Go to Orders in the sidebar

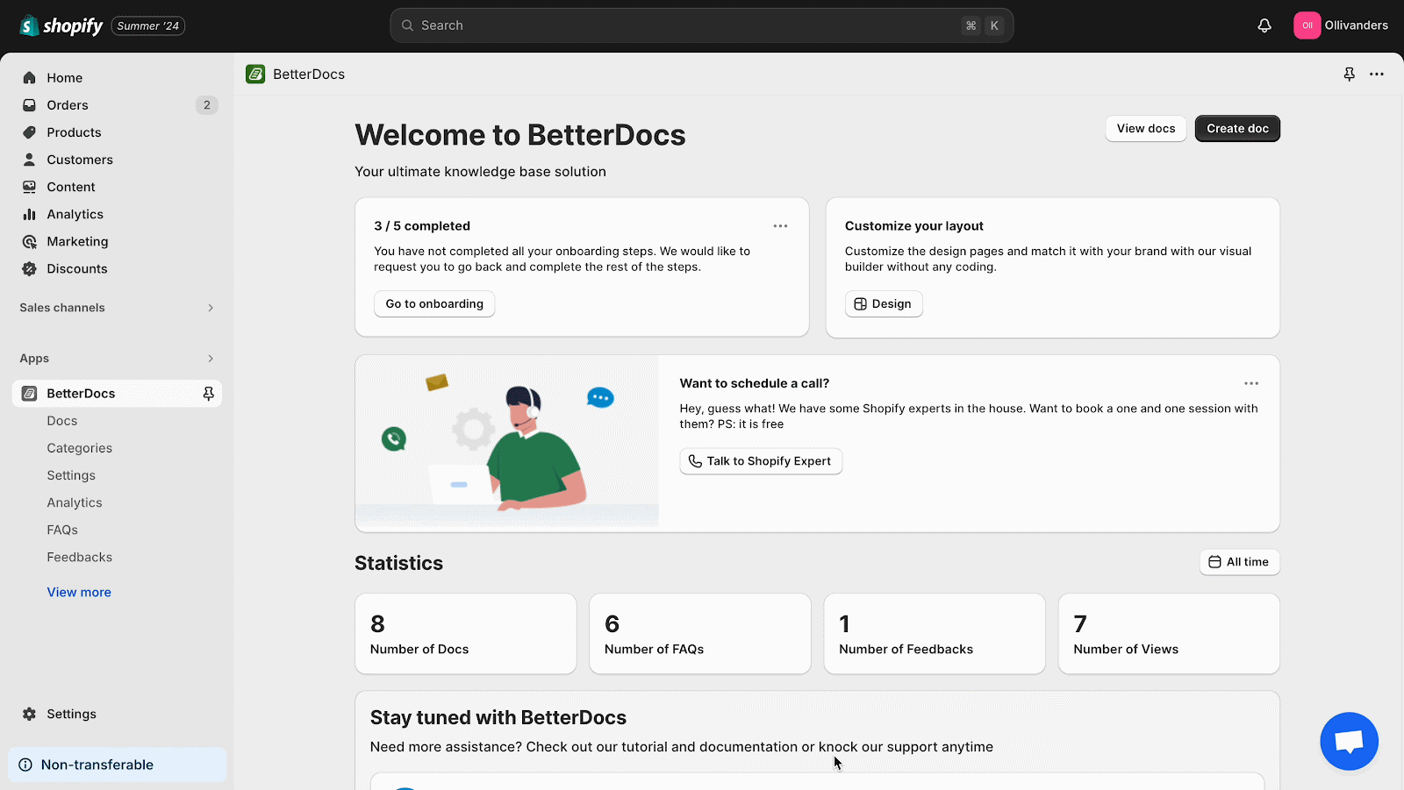click(68, 105)
